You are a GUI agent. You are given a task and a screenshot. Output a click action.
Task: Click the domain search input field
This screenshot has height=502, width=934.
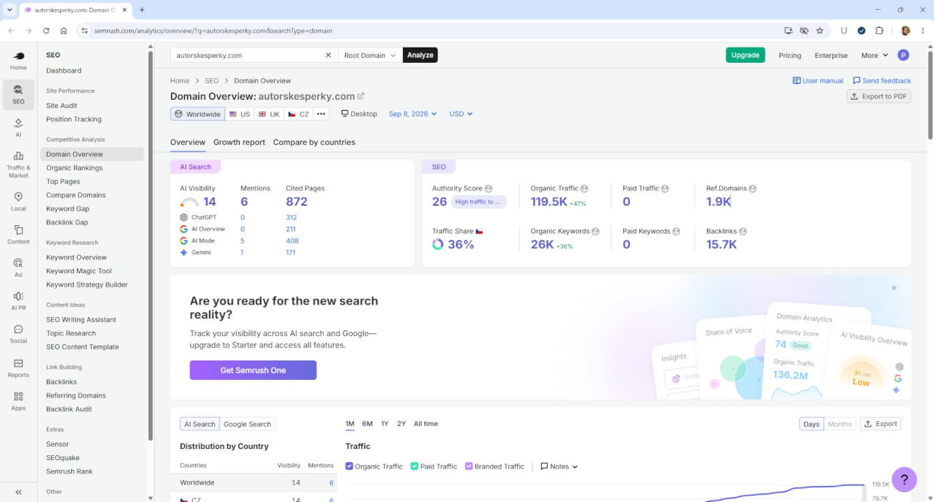click(247, 55)
